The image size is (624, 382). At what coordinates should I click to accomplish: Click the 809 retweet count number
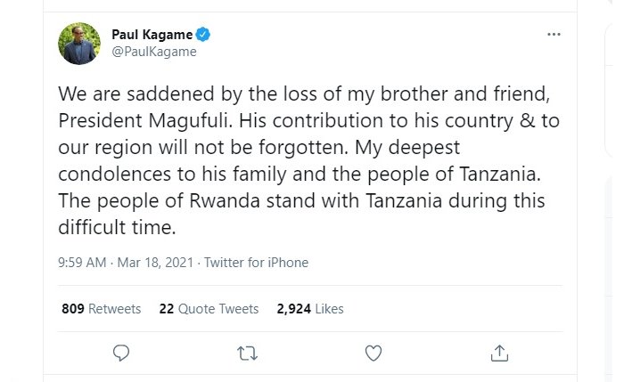(73, 309)
